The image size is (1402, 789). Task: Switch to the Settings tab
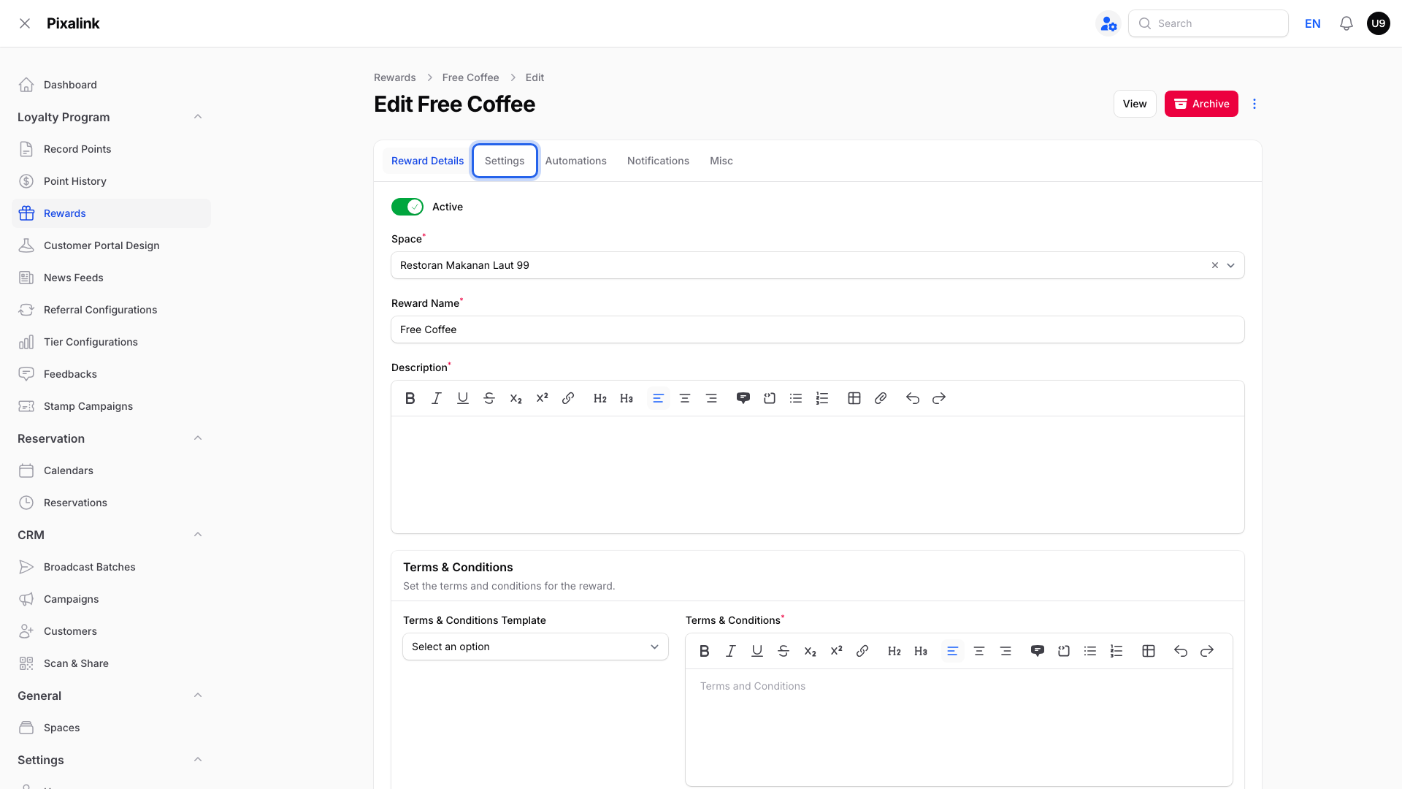(x=505, y=161)
